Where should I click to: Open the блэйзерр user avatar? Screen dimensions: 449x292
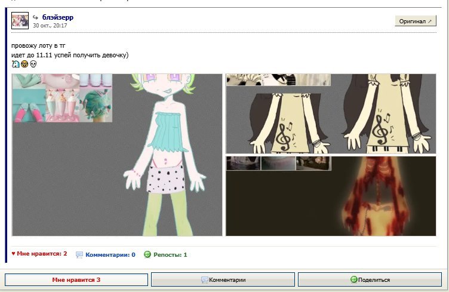(x=20, y=21)
